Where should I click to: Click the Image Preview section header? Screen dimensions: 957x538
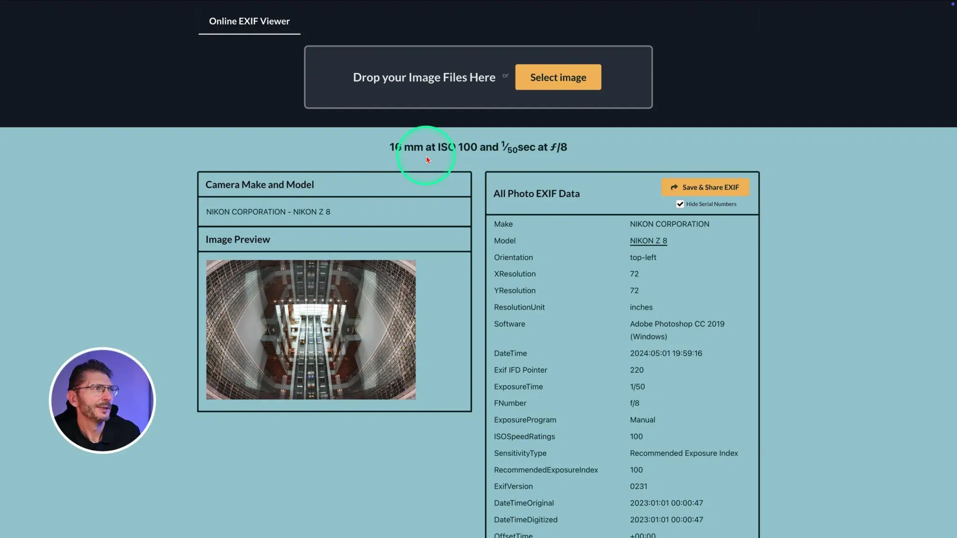point(238,240)
